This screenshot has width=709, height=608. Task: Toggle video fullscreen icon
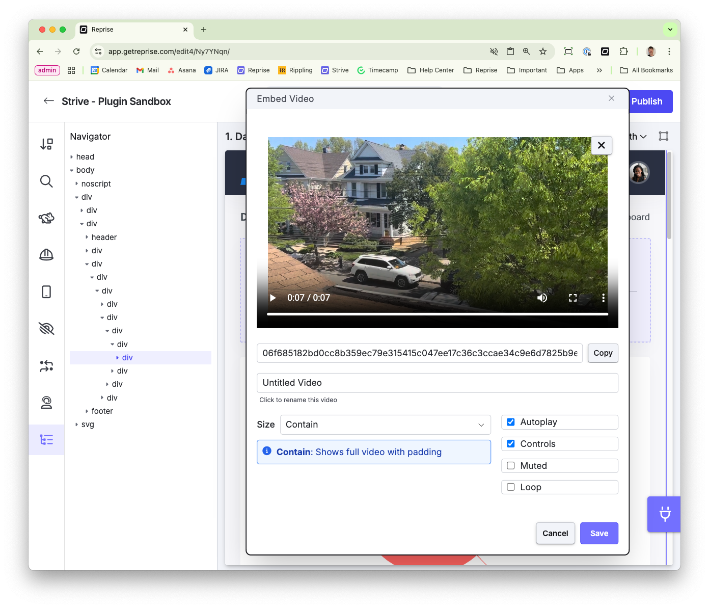573,298
